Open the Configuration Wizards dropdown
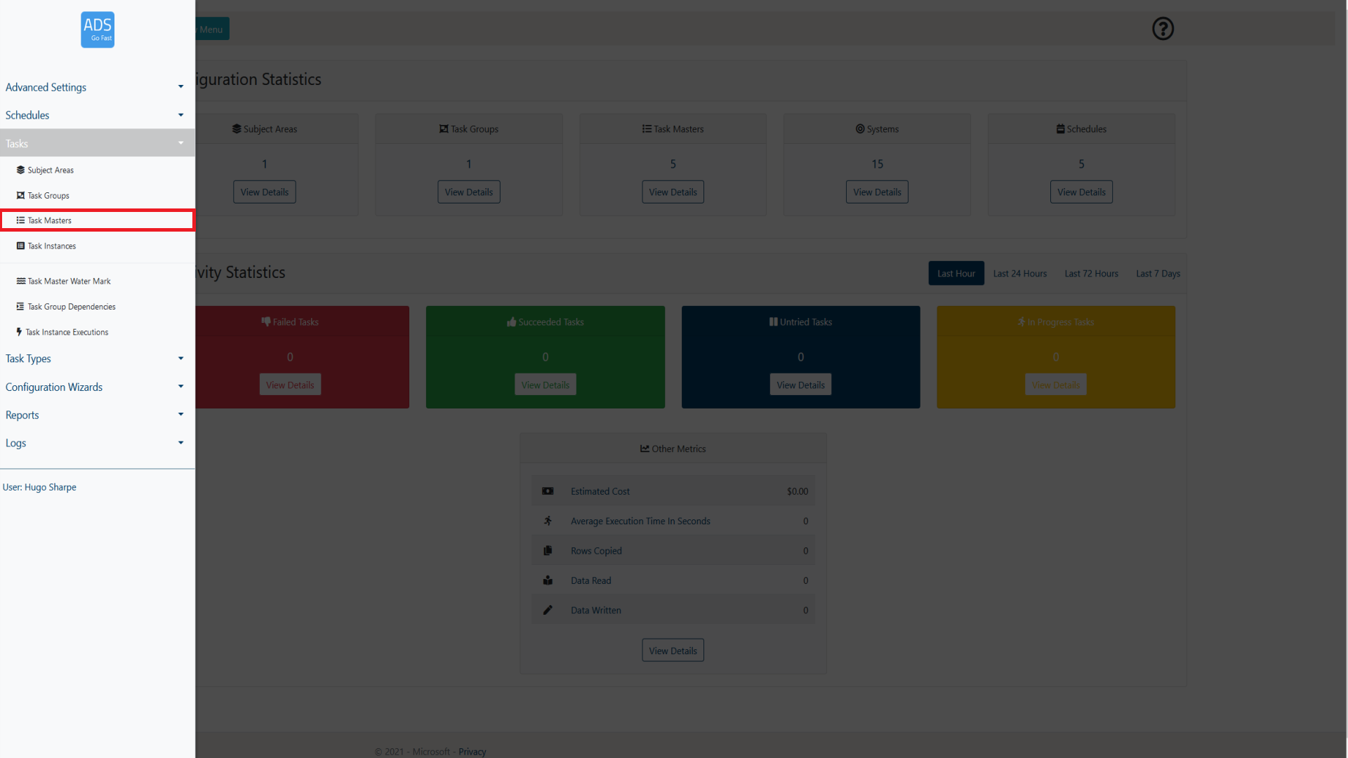Image resolution: width=1348 pixels, height=758 pixels. point(95,387)
